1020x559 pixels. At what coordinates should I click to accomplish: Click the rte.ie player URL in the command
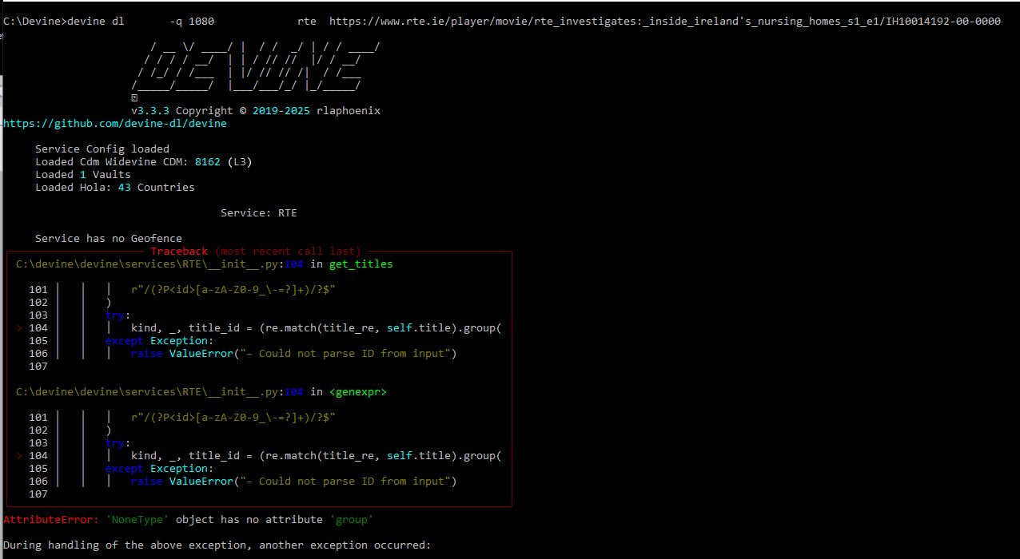click(x=665, y=22)
